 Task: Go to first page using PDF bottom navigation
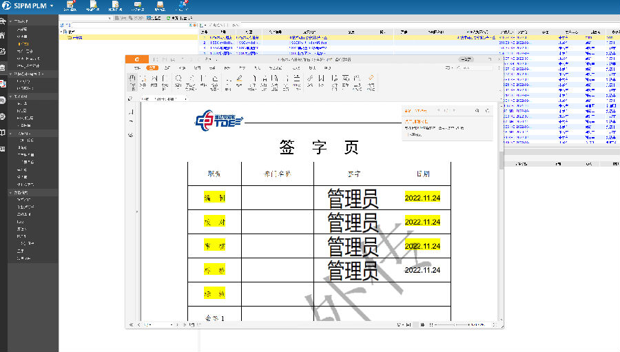pos(131,324)
